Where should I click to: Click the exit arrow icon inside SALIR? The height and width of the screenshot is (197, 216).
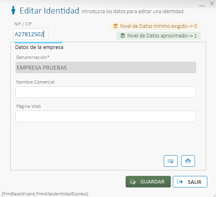coord(180,181)
